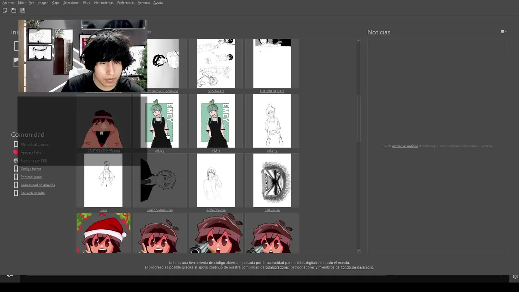Open the Capa menu
This screenshot has width=519, height=292.
(x=56, y=3)
